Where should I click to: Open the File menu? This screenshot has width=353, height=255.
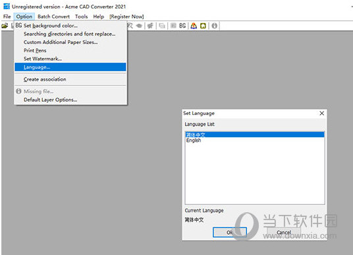pyautogui.click(x=7, y=16)
